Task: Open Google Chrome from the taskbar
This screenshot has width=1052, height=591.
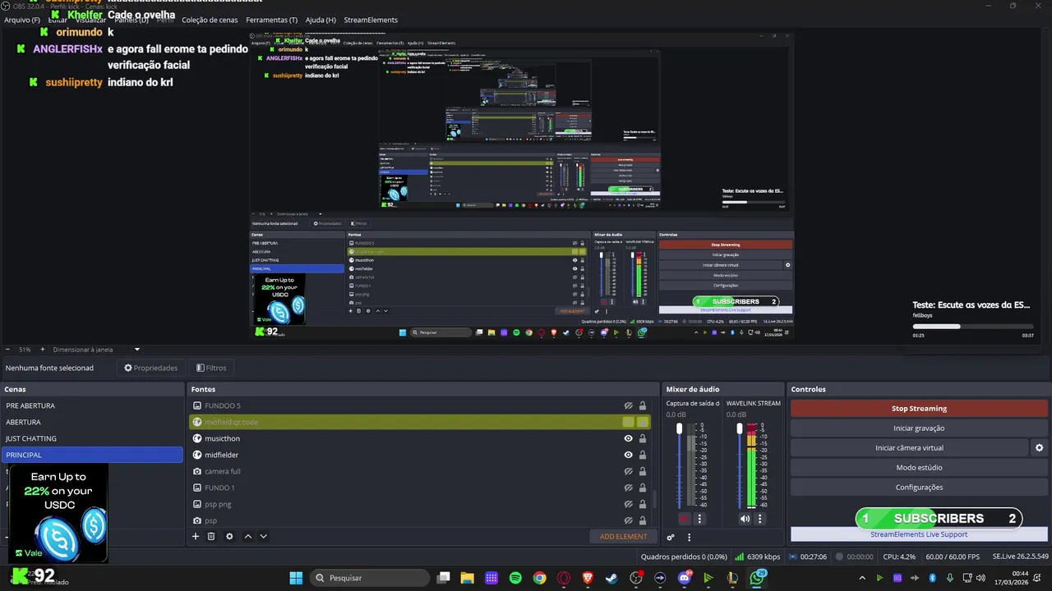Action: pos(539,578)
